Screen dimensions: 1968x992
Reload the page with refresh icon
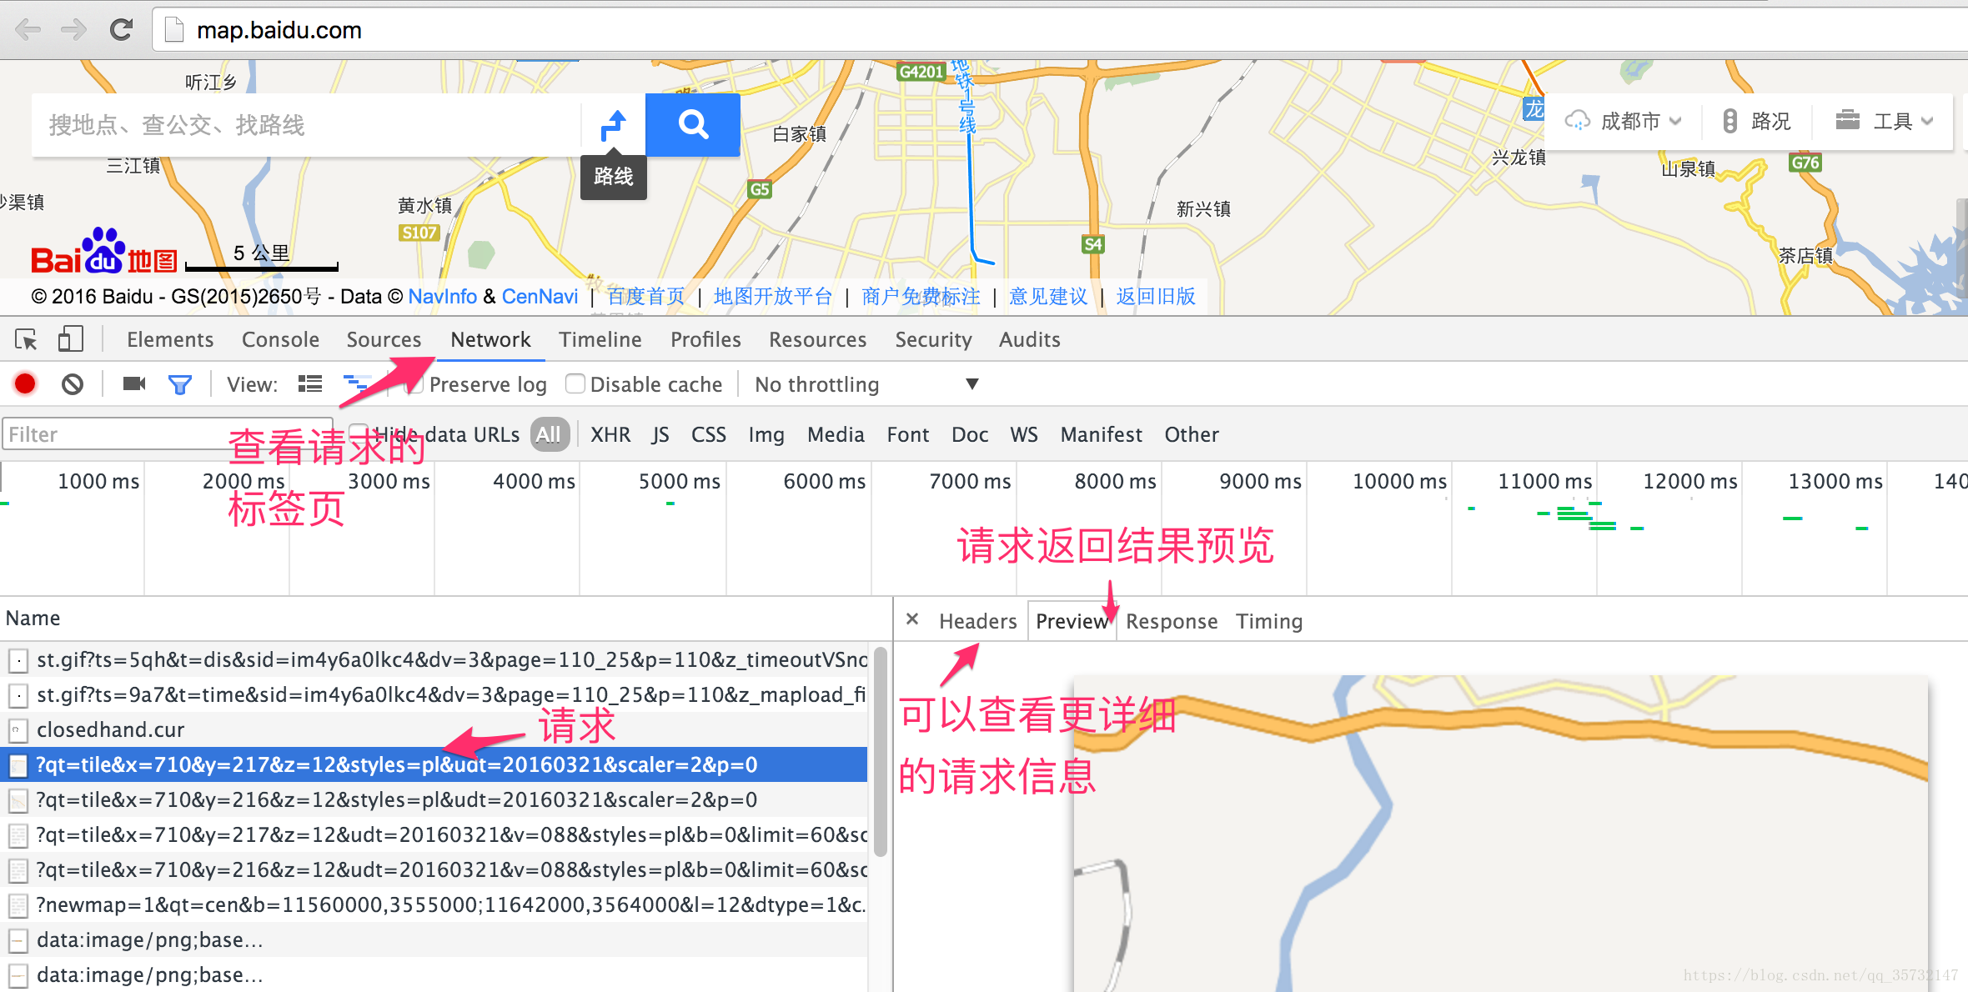122,30
